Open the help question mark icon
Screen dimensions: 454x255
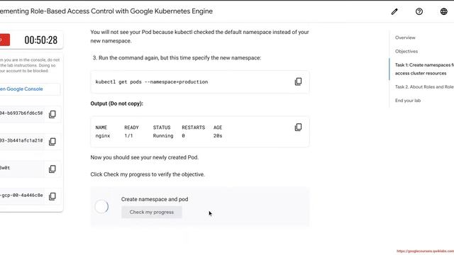click(x=419, y=11)
